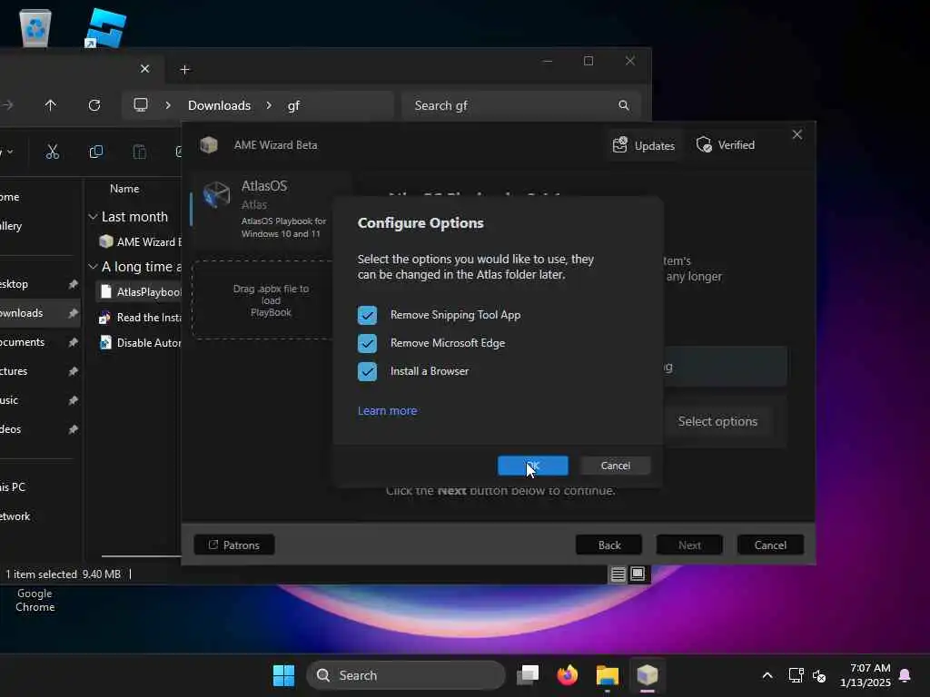The height and width of the screenshot is (697, 930).
Task: Toggle the Remove Snipping Tool App checkbox
Action: click(367, 315)
